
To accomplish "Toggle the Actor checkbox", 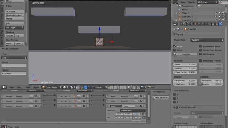I will point(175,46).
